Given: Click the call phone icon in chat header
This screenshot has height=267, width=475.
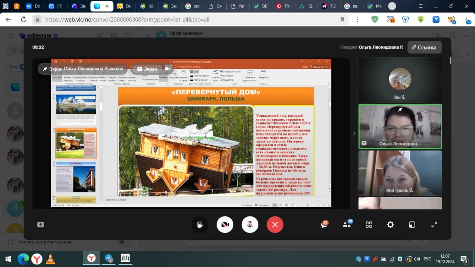Looking at the screenshot, I should 439,36.
